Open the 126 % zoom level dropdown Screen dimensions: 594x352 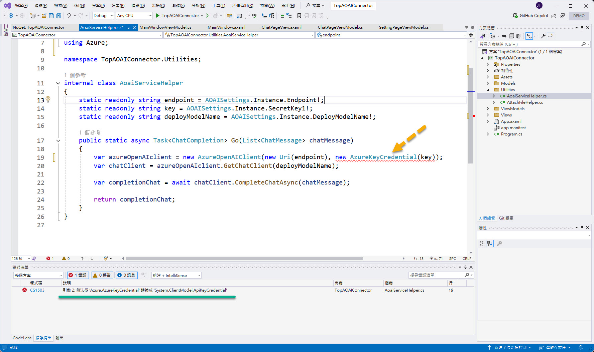[x=21, y=259]
